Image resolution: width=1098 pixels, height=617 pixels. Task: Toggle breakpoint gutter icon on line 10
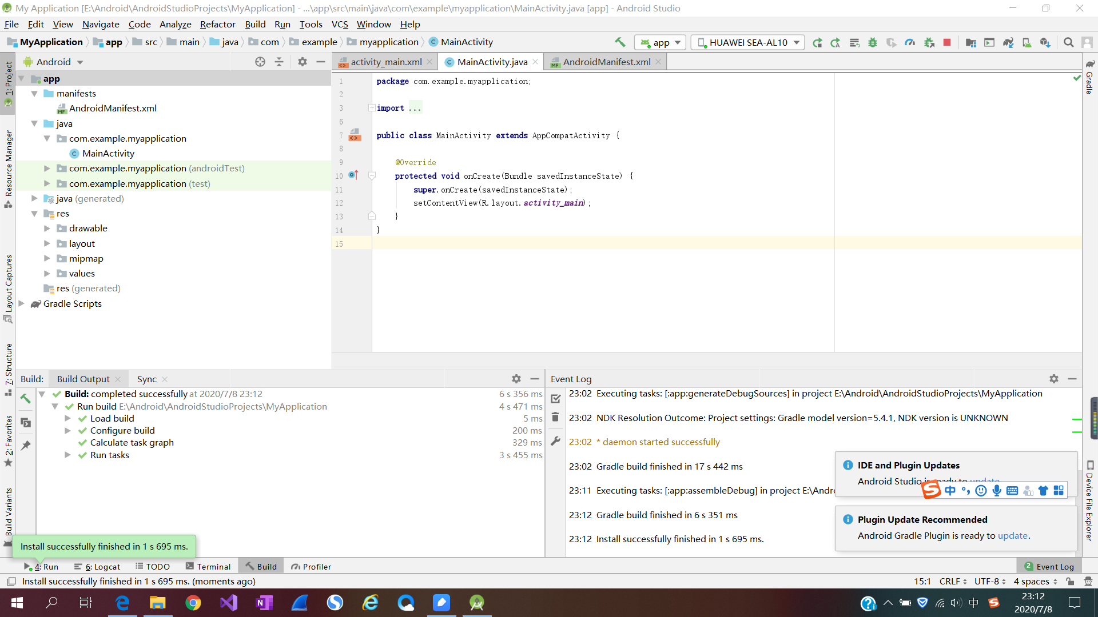coord(353,175)
